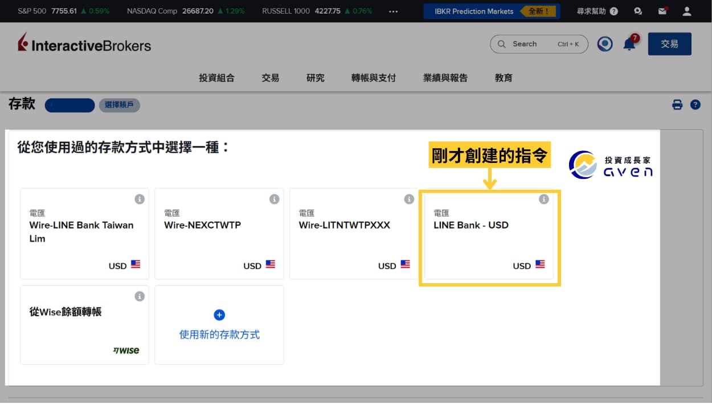Show info for Wire-LITNTWTPXXX card
The image size is (712, 404).
click(409, 199)
